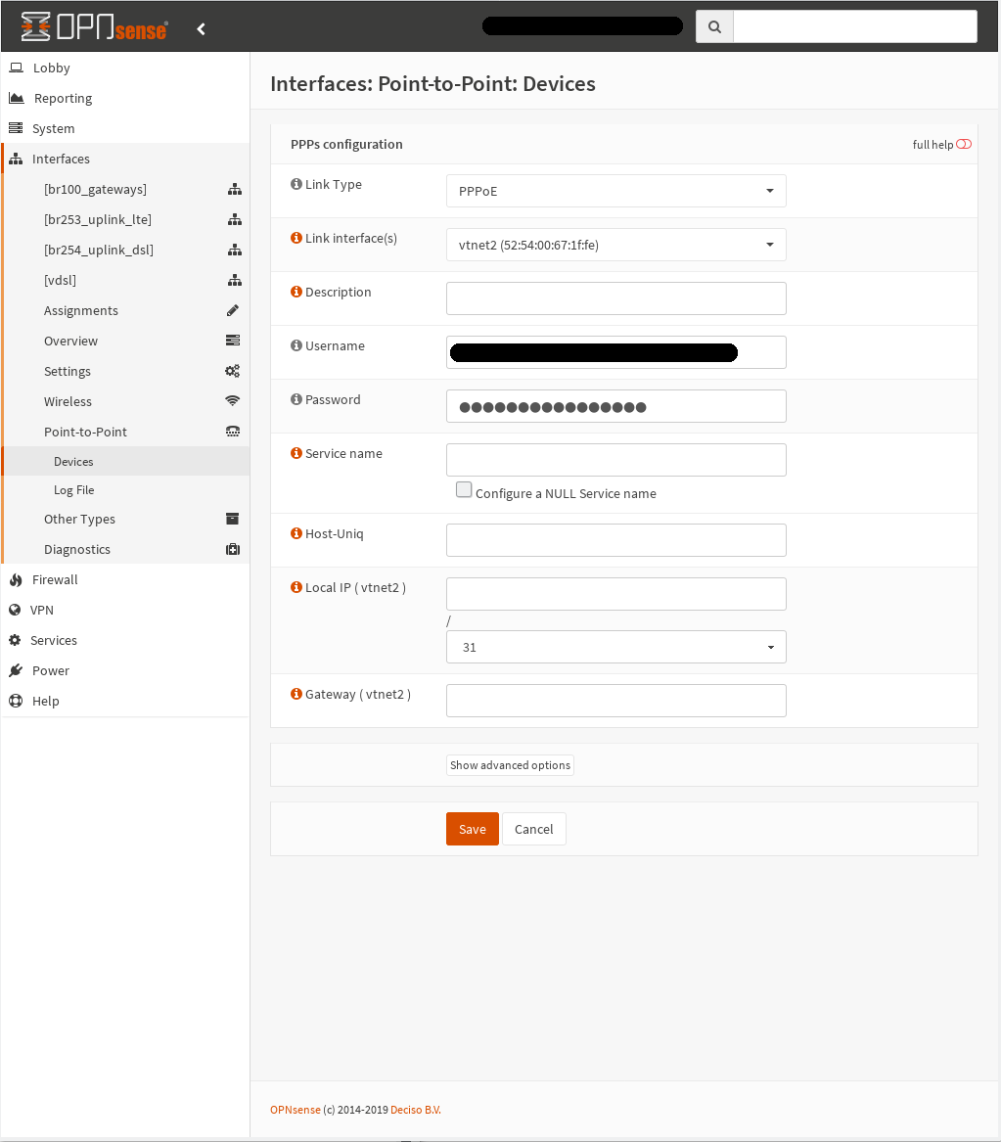The image size is (1001, 1142).
Task: Click the Point-to-Point phone icon
Action: 233,432
